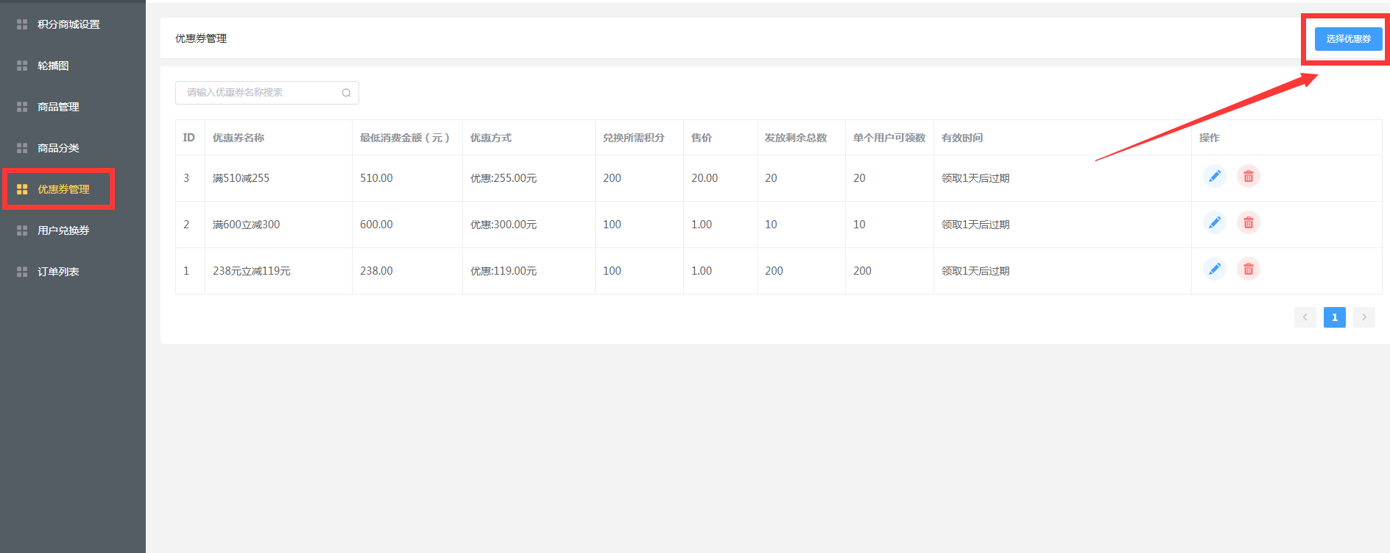
Task: Click the yellow grid icon next to 优惠券管理
Action: coord(22,189)
